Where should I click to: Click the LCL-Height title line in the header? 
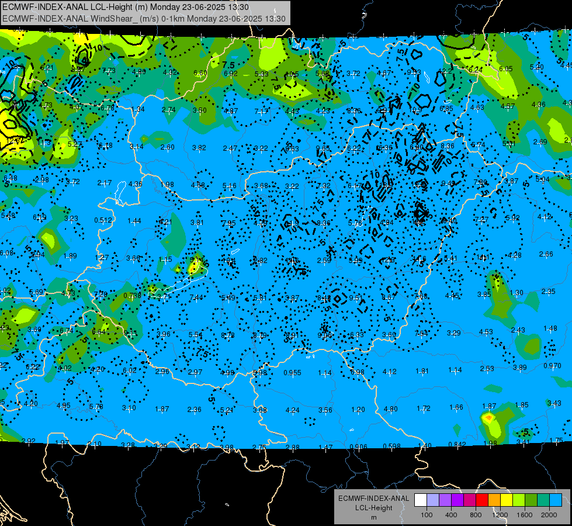point(126,7)
